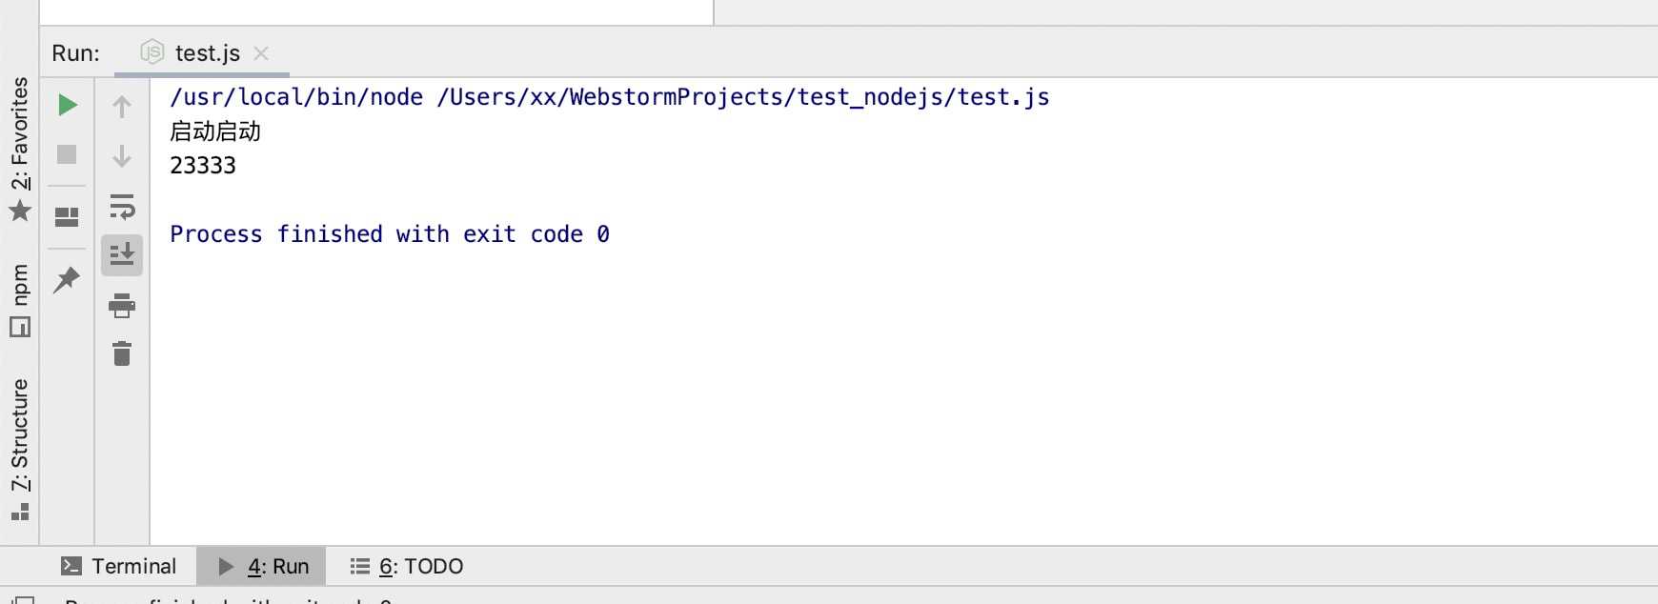Screen dimensions: 1658x604
Task: Open the Terminal tool window
Action: click(x=118, y=566)
